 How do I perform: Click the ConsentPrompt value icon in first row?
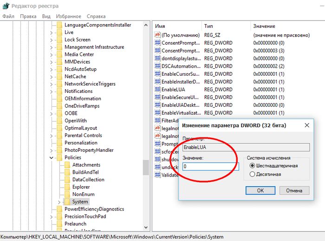point(157,43)
